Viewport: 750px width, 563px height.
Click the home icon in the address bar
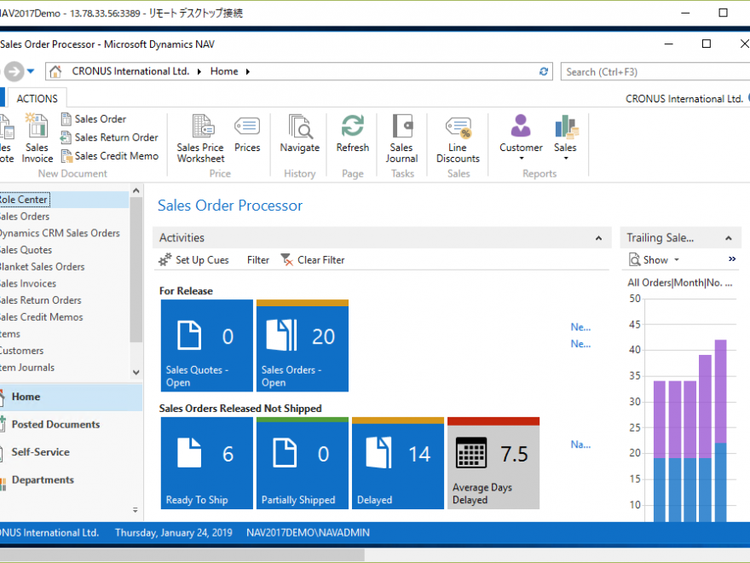[55, 72]
